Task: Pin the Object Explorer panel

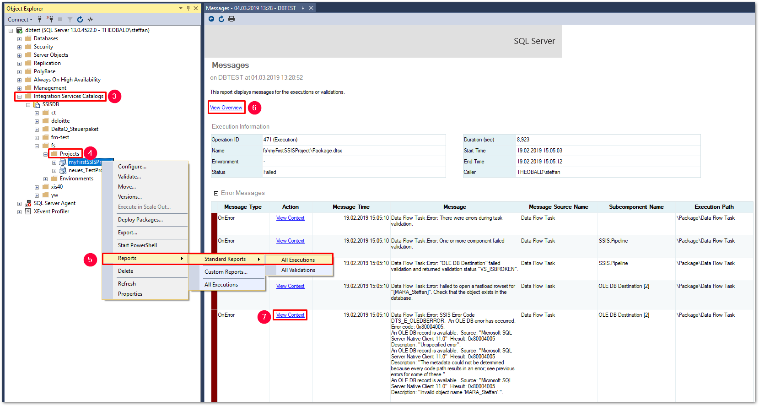Action: click(x=188, y=8)
